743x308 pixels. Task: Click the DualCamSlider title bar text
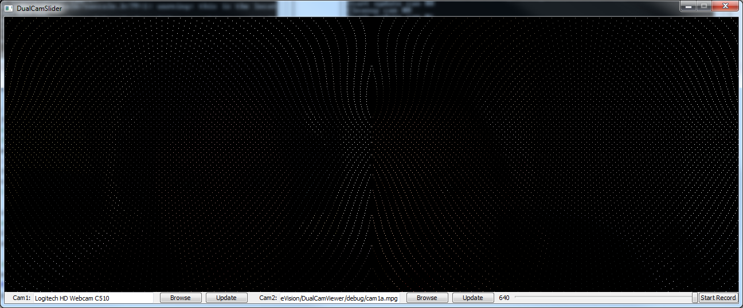point(39,8)
